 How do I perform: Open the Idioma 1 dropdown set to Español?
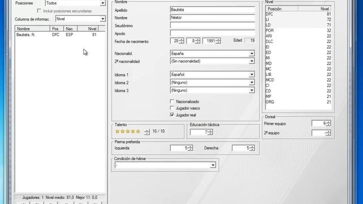212,74
